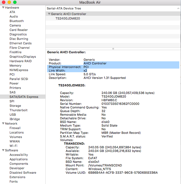Select Locations under Network
181x184 pixels.
click(x=17, y=132)
